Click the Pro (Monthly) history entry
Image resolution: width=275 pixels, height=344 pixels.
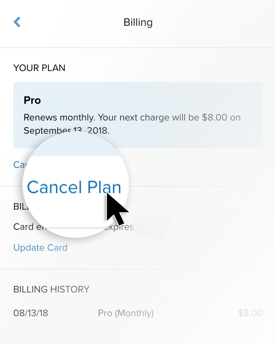point(126,313)
